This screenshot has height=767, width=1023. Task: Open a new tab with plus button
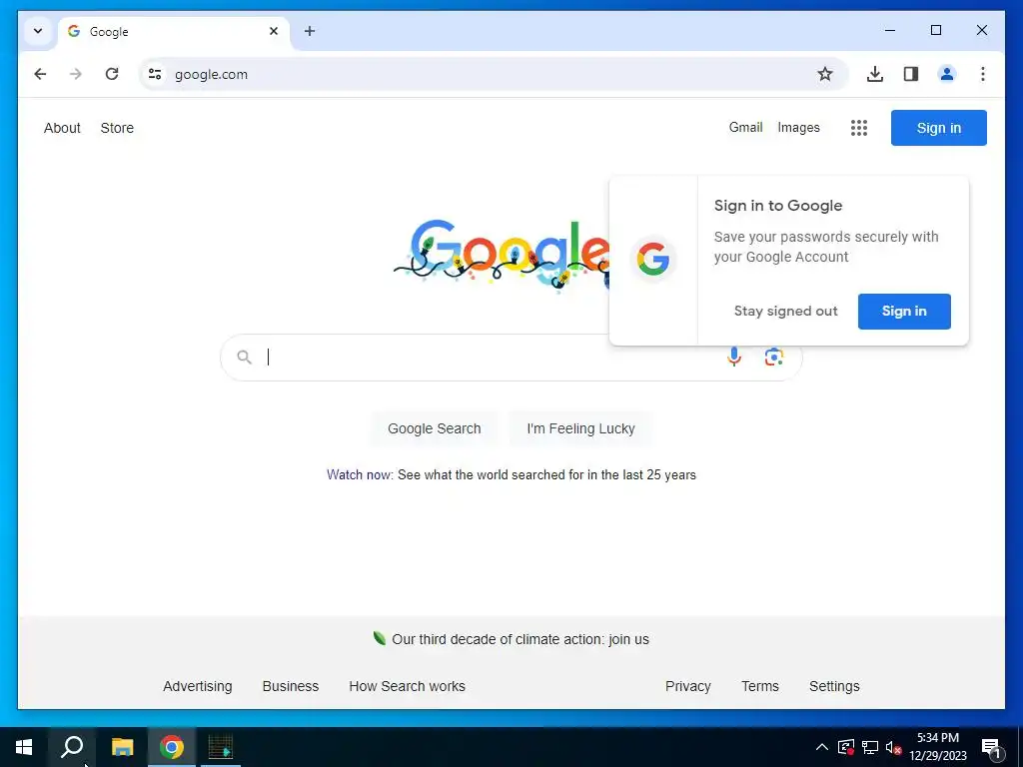tap(310, 31)
